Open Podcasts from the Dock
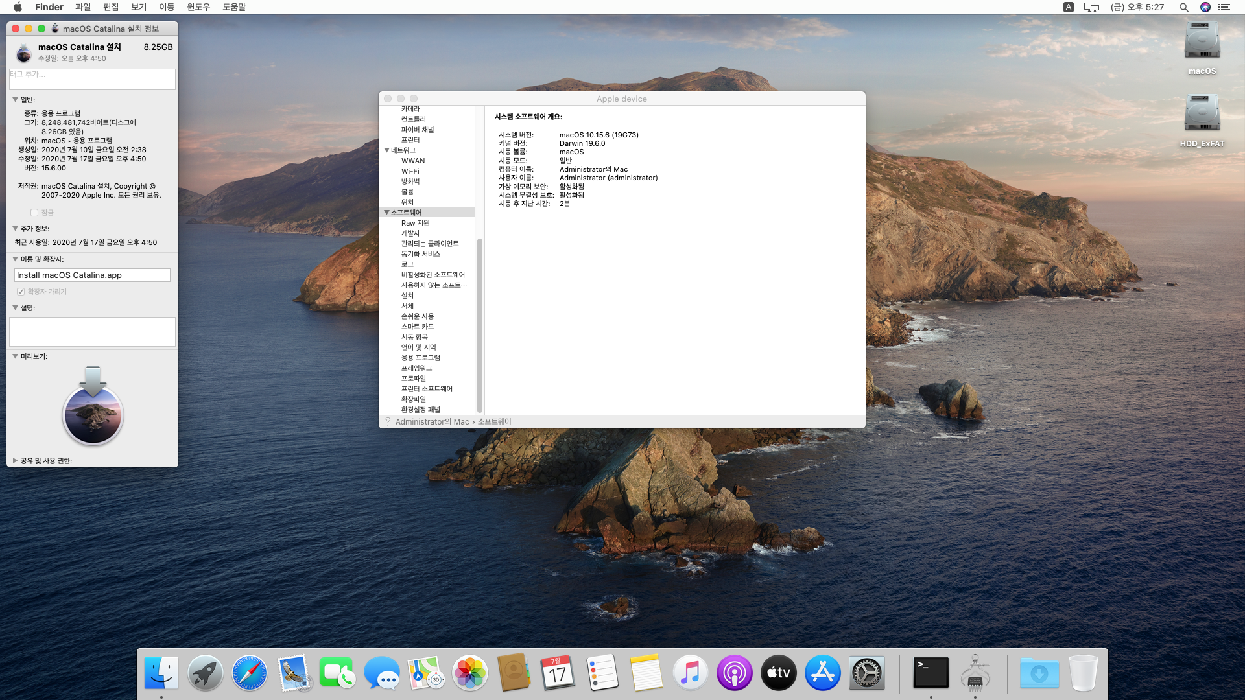1245x700 pixels. (734, 673)
